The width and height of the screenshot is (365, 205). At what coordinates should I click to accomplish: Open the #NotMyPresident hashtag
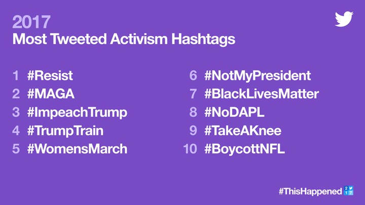[258, 76]
